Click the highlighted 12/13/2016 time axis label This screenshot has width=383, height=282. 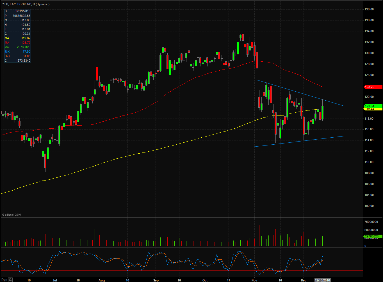323,280
